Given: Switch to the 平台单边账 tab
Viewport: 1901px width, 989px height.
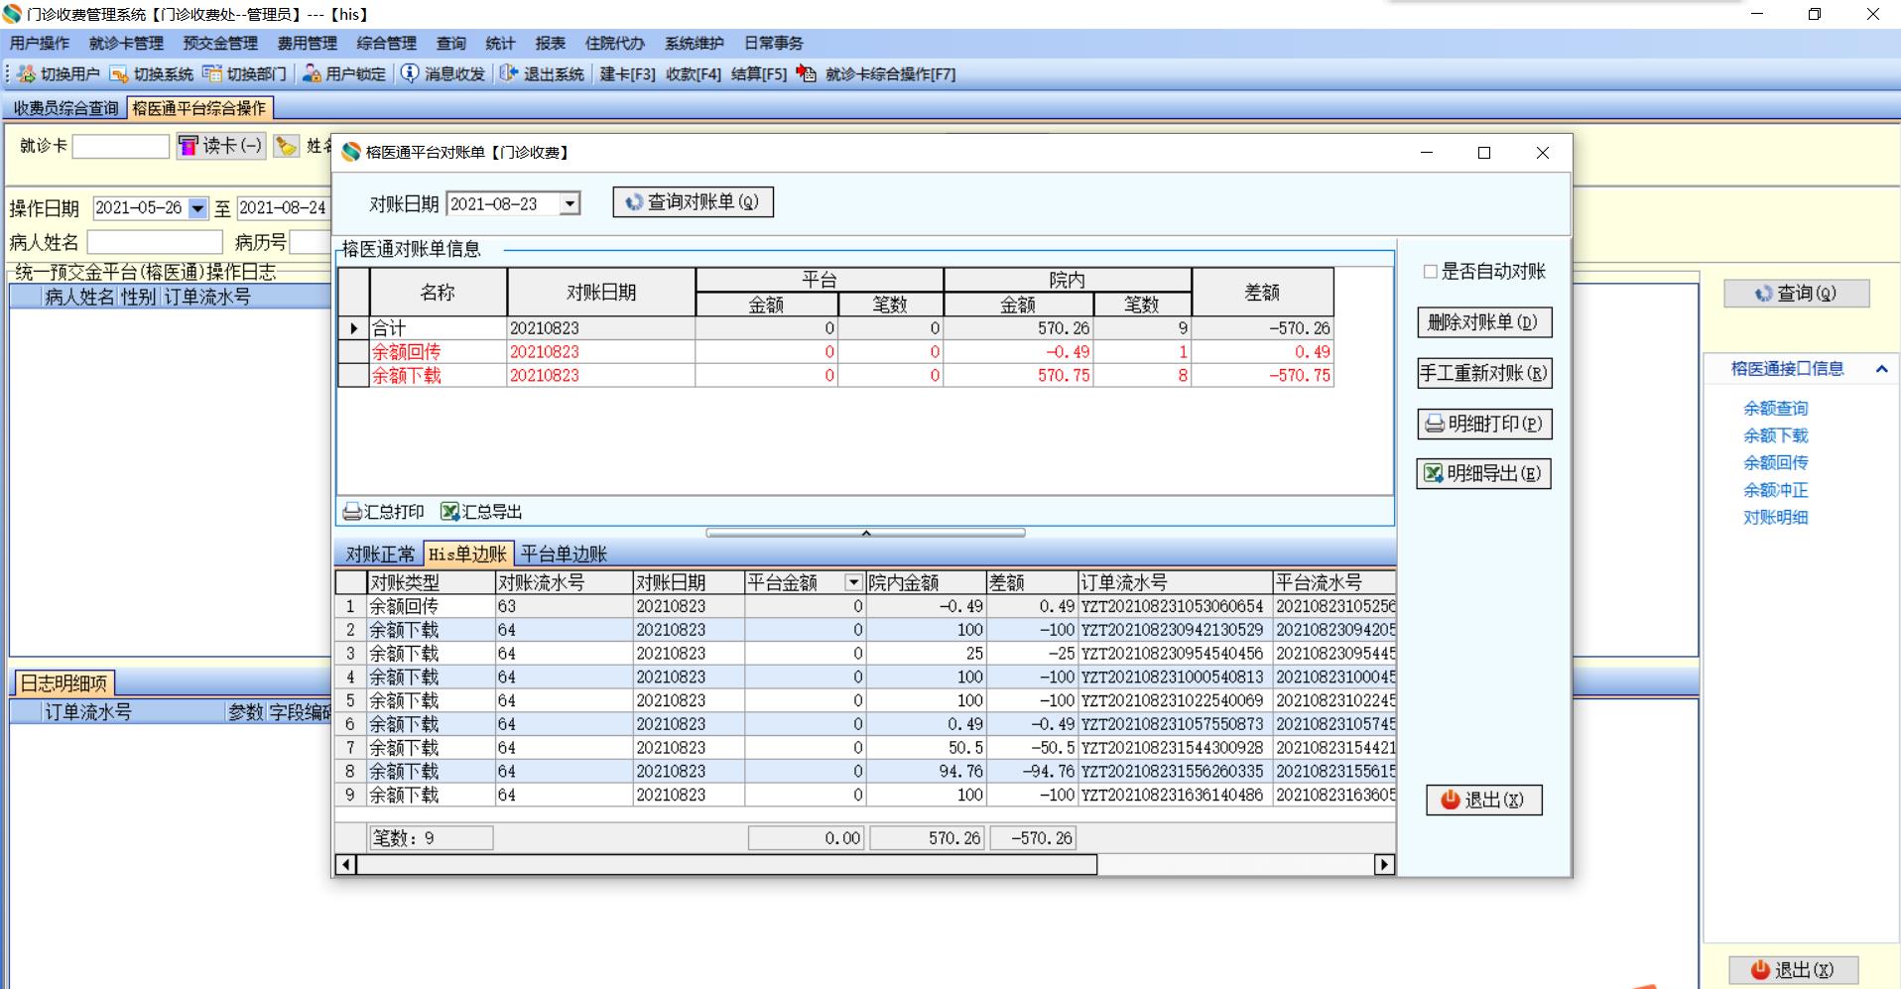Looking at the screenshot, I should coord(564,555).
